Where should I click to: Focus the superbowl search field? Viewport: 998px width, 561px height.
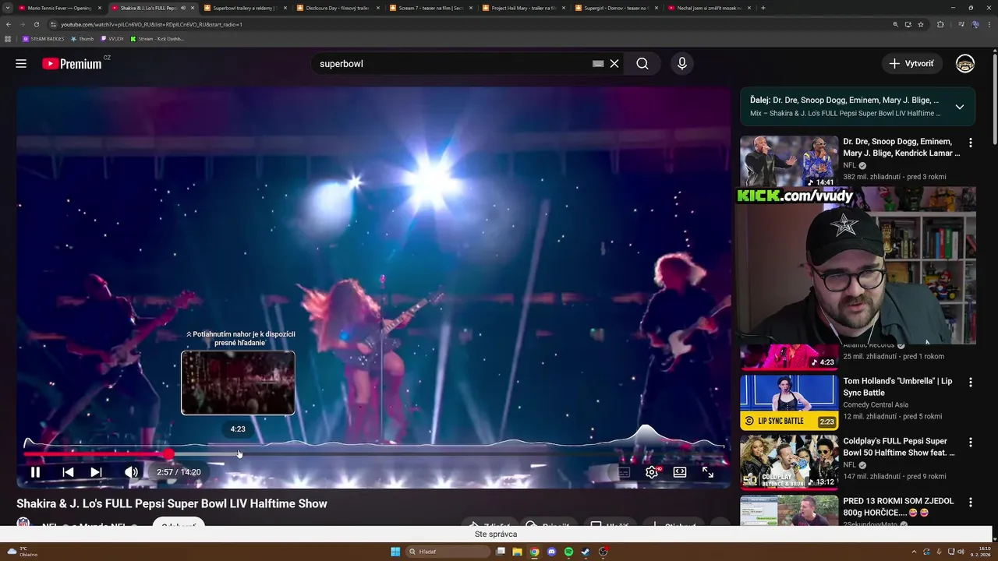[x=452, y=64]
